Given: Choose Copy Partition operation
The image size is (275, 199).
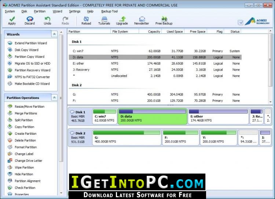Looking at the screenshot, I should point(21,127).
